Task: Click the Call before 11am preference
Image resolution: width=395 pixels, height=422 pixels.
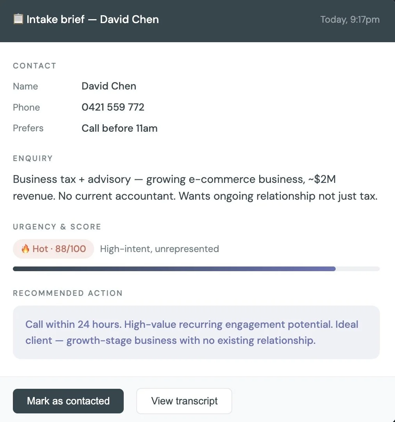Action: (120, 129)
